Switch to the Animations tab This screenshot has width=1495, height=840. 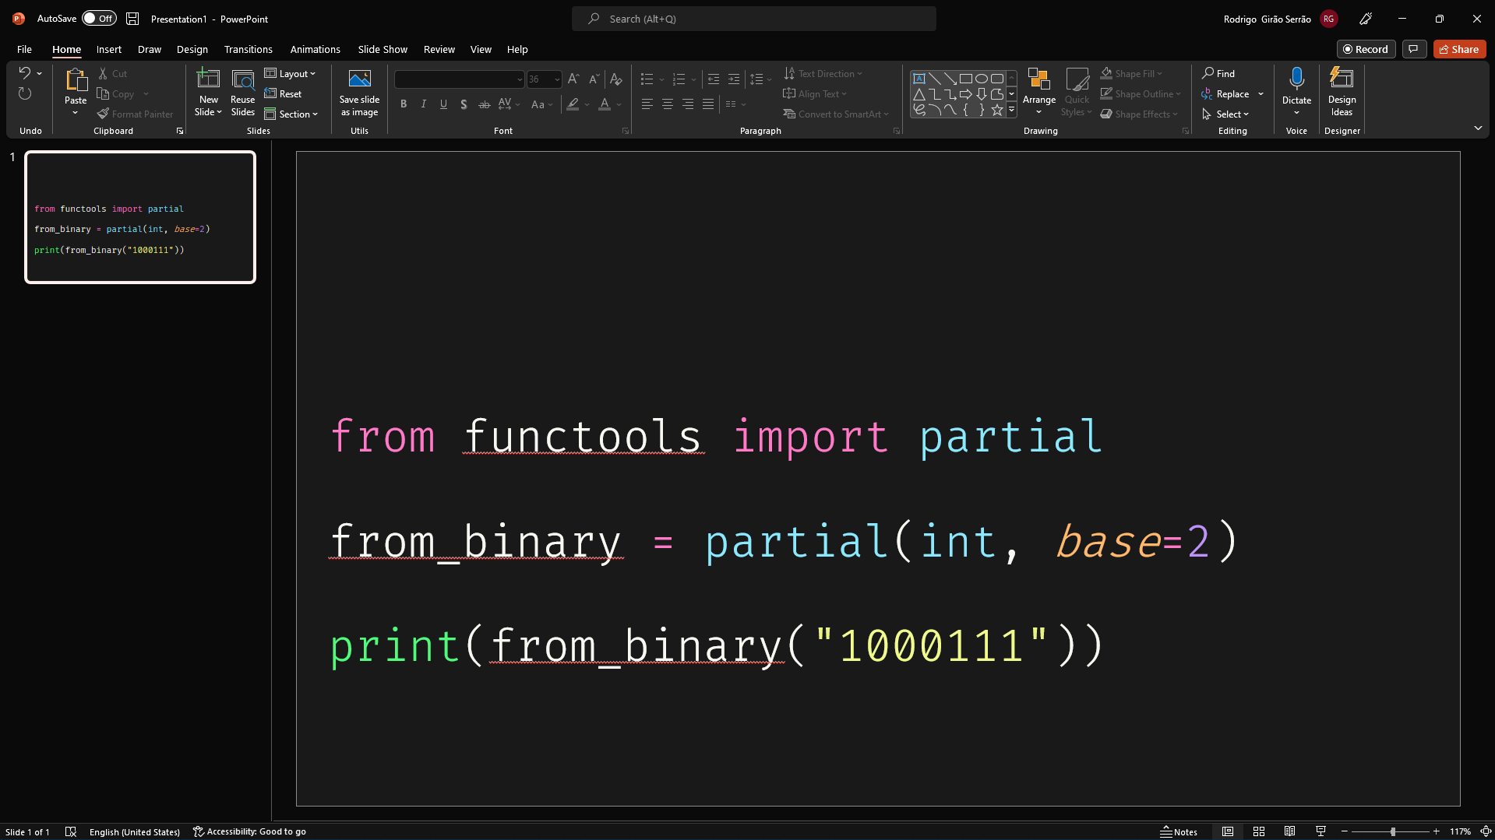pyautogui.click(x=315, y=49)
